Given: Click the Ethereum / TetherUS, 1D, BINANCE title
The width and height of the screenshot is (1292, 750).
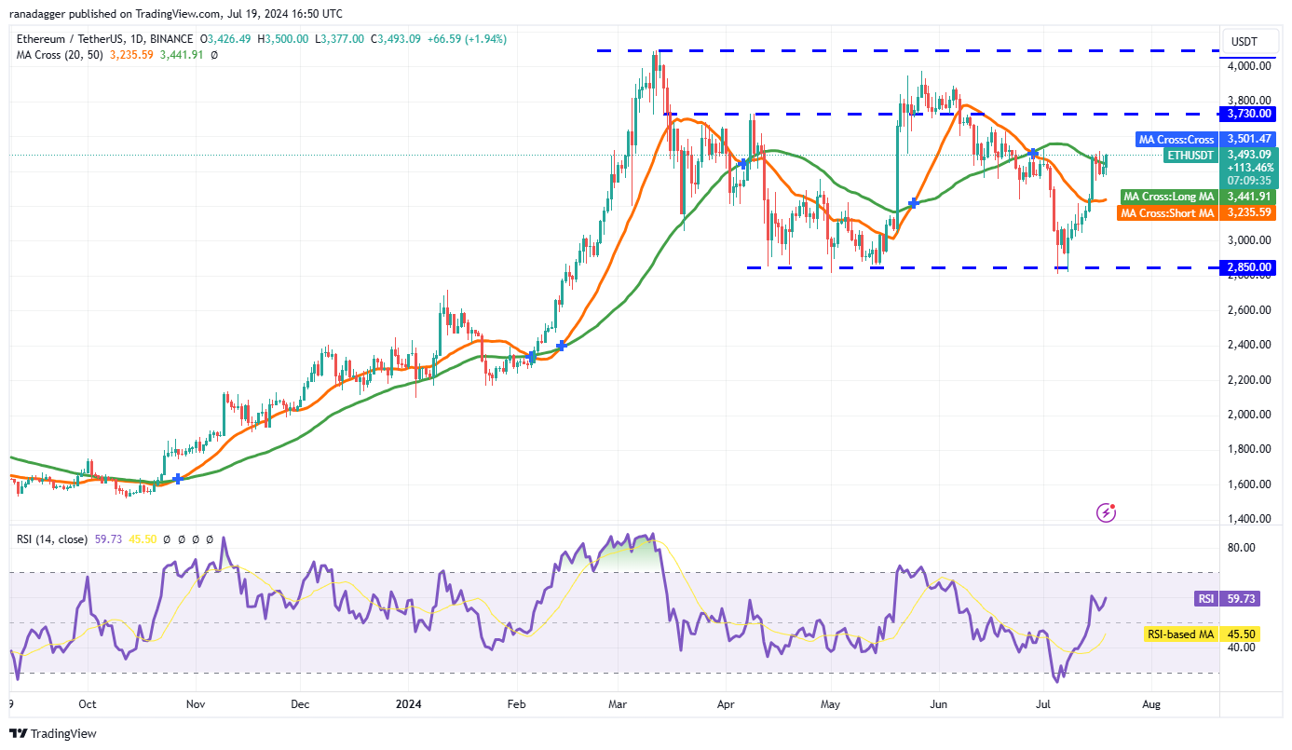Looking at the screenshot, I should coord(104,39).
